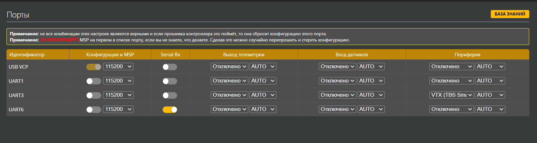The image size is (537, 143).
Task: Expand UART6 telemetry output dropdown
Action: pos(229,109)
